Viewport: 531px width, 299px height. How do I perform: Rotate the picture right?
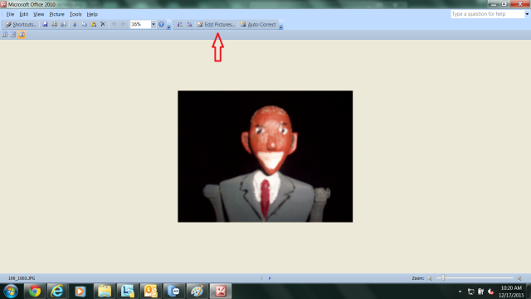click(189, 24)
